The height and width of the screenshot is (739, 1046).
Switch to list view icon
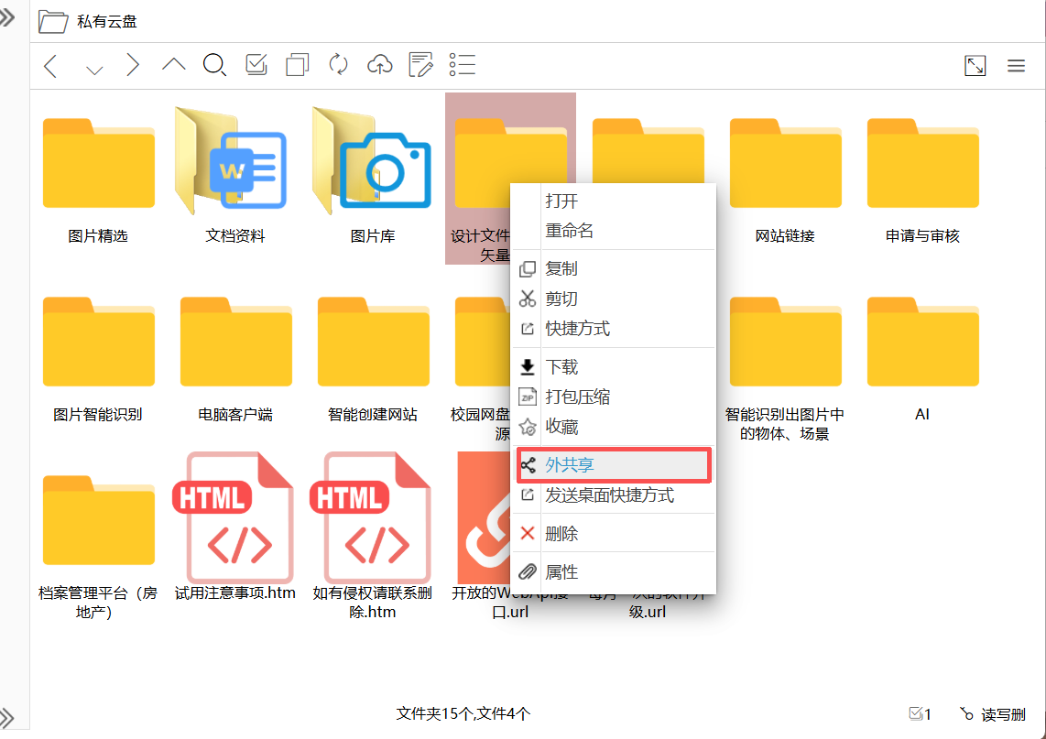coord(463,65)
